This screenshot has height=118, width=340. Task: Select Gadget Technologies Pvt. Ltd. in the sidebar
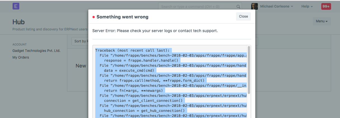point(36,51)
